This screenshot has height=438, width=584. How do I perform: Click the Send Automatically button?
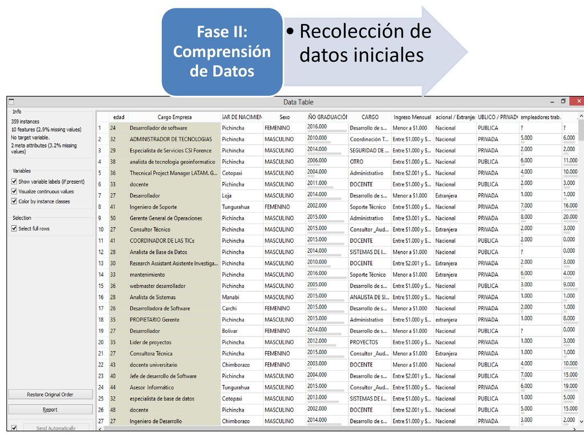click(x=56, y=428)
